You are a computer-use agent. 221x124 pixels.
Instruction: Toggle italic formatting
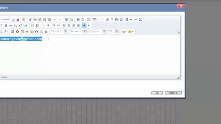pos(1,25)
